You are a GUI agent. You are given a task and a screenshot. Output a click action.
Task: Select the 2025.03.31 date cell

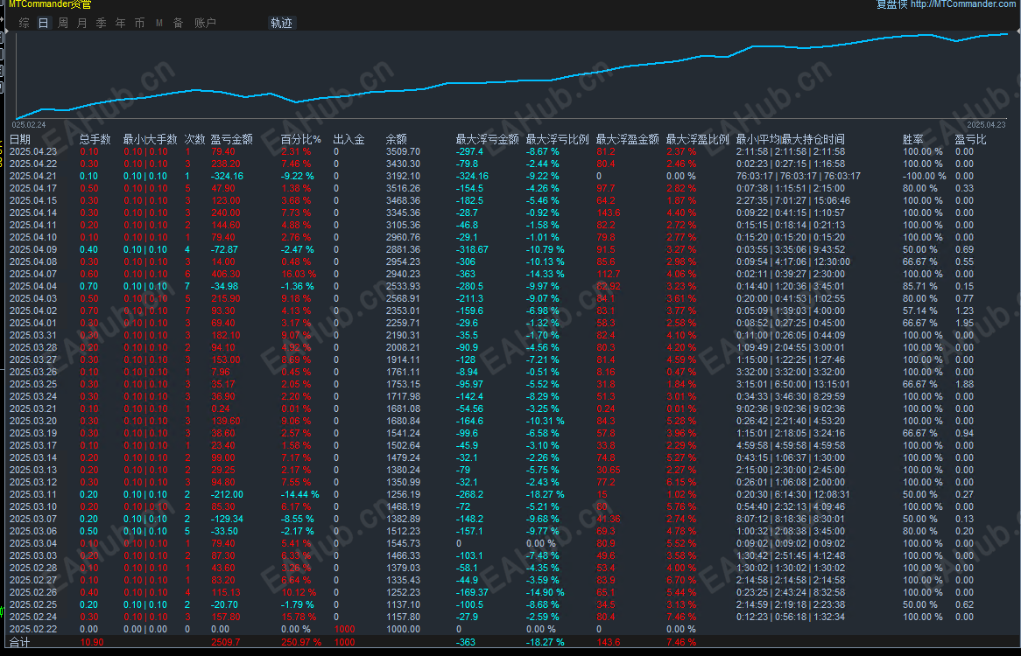tap(33, 336)
